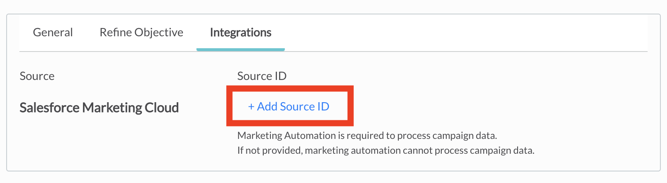The height and width of the screenshot is (183, 667).
Task: Click the word 'Cloud' in the source row
Action: coord(162,108)
